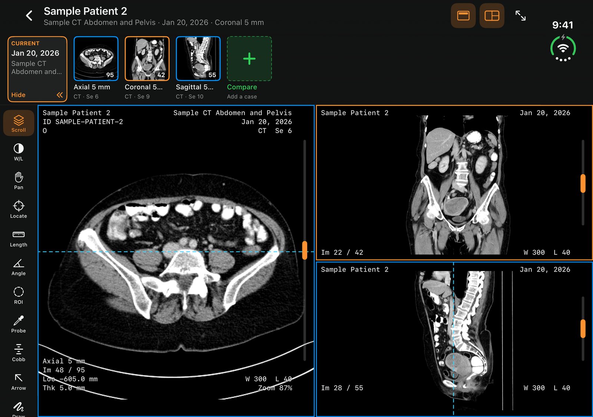Select the ROI circle tool

[x=19, y=295]
